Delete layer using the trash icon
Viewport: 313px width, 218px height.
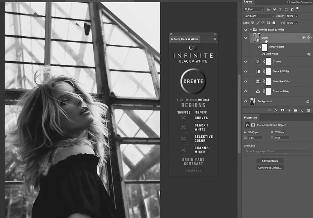coord(308,110)
